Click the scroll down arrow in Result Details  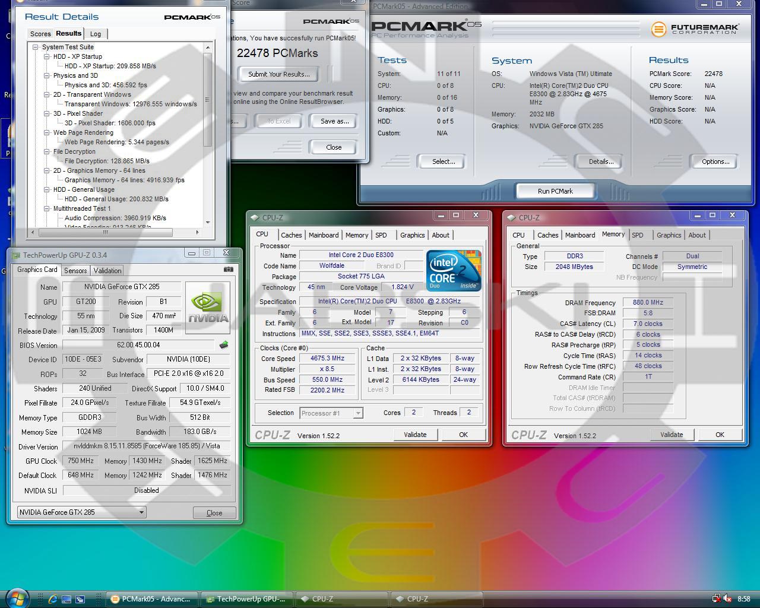coord(208,223)
